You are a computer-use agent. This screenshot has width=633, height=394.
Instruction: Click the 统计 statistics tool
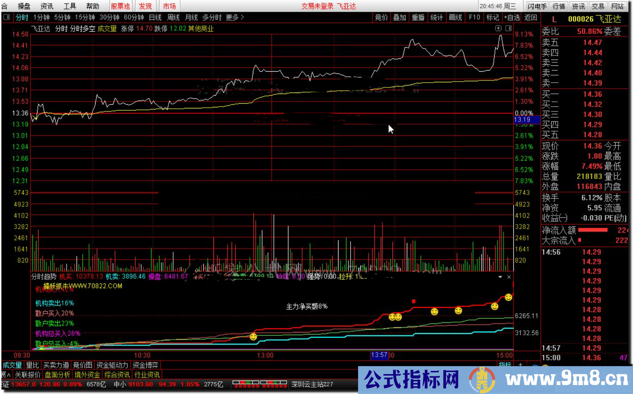pyautogui.click(x=436, y=17)
